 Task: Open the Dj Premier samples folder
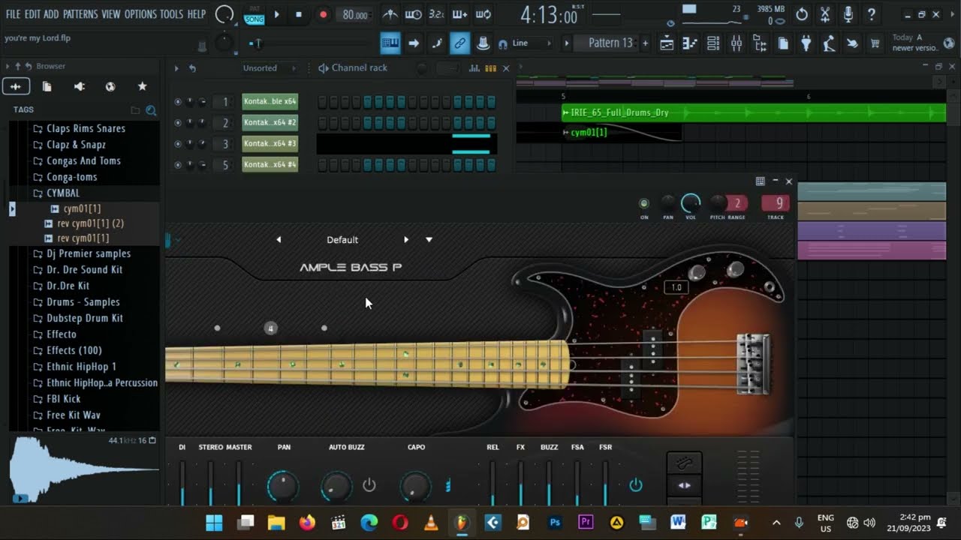[x=89, y=253]
